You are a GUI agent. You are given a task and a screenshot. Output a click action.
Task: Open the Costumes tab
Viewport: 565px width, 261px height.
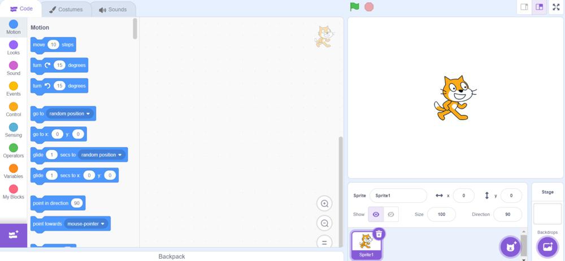pos(66,10)
